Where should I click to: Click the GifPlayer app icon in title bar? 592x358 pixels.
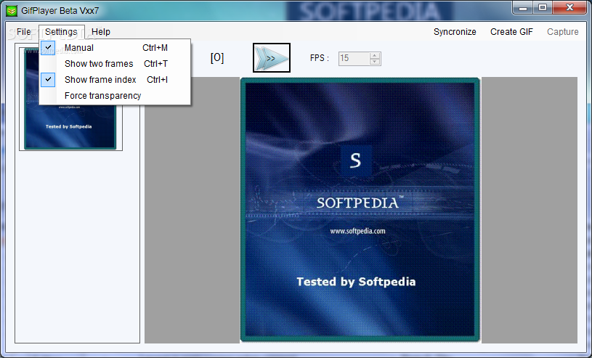click(x=12, y=11)
